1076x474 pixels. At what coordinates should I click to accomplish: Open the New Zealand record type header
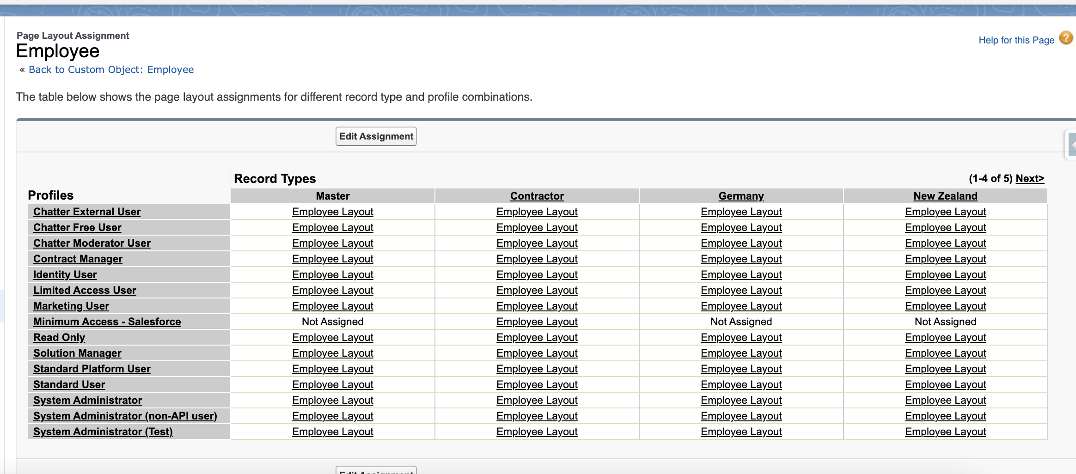pyautogui.click(x=945, y=196)
